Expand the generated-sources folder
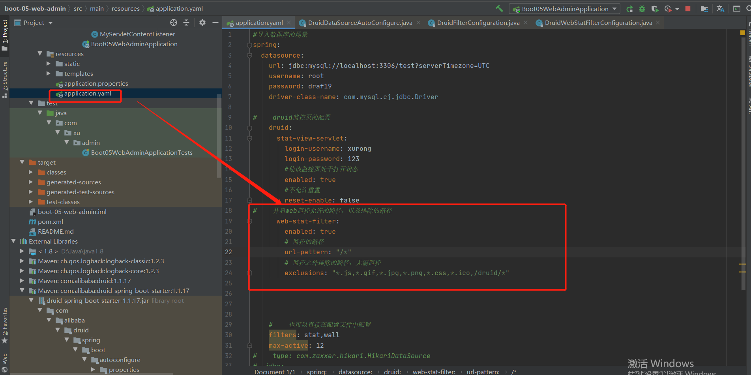The width and height of the screenshot is (751, 375). tap(31, 182)
